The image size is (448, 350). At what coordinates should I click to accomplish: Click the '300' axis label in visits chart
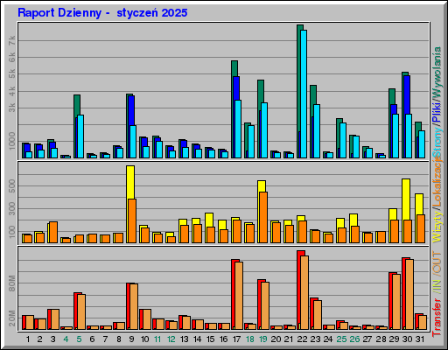[12, 209]
